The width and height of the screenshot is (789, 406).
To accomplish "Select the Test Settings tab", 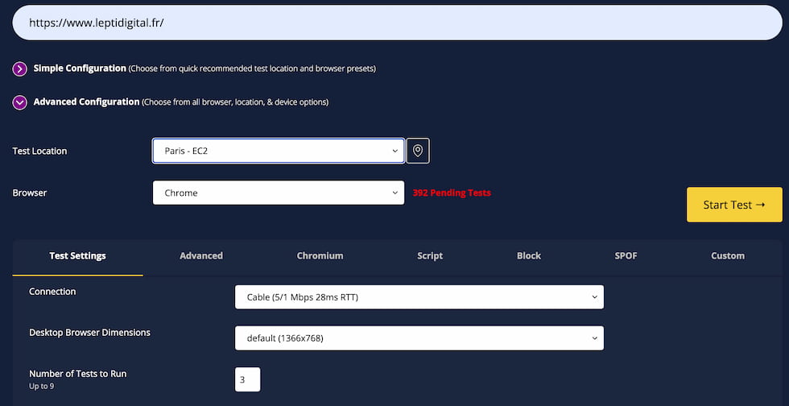I will tap(77, 256).
